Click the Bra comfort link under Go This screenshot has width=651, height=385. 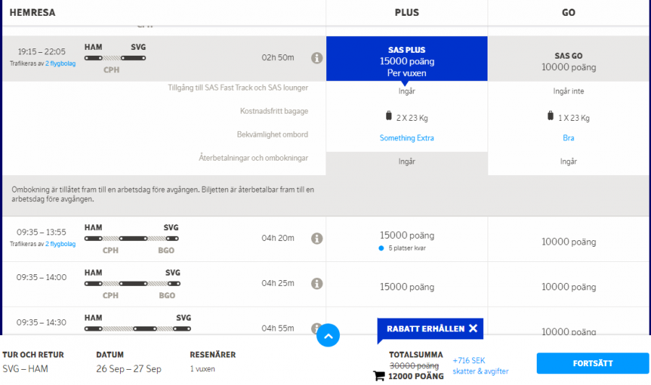click(569, 137)
